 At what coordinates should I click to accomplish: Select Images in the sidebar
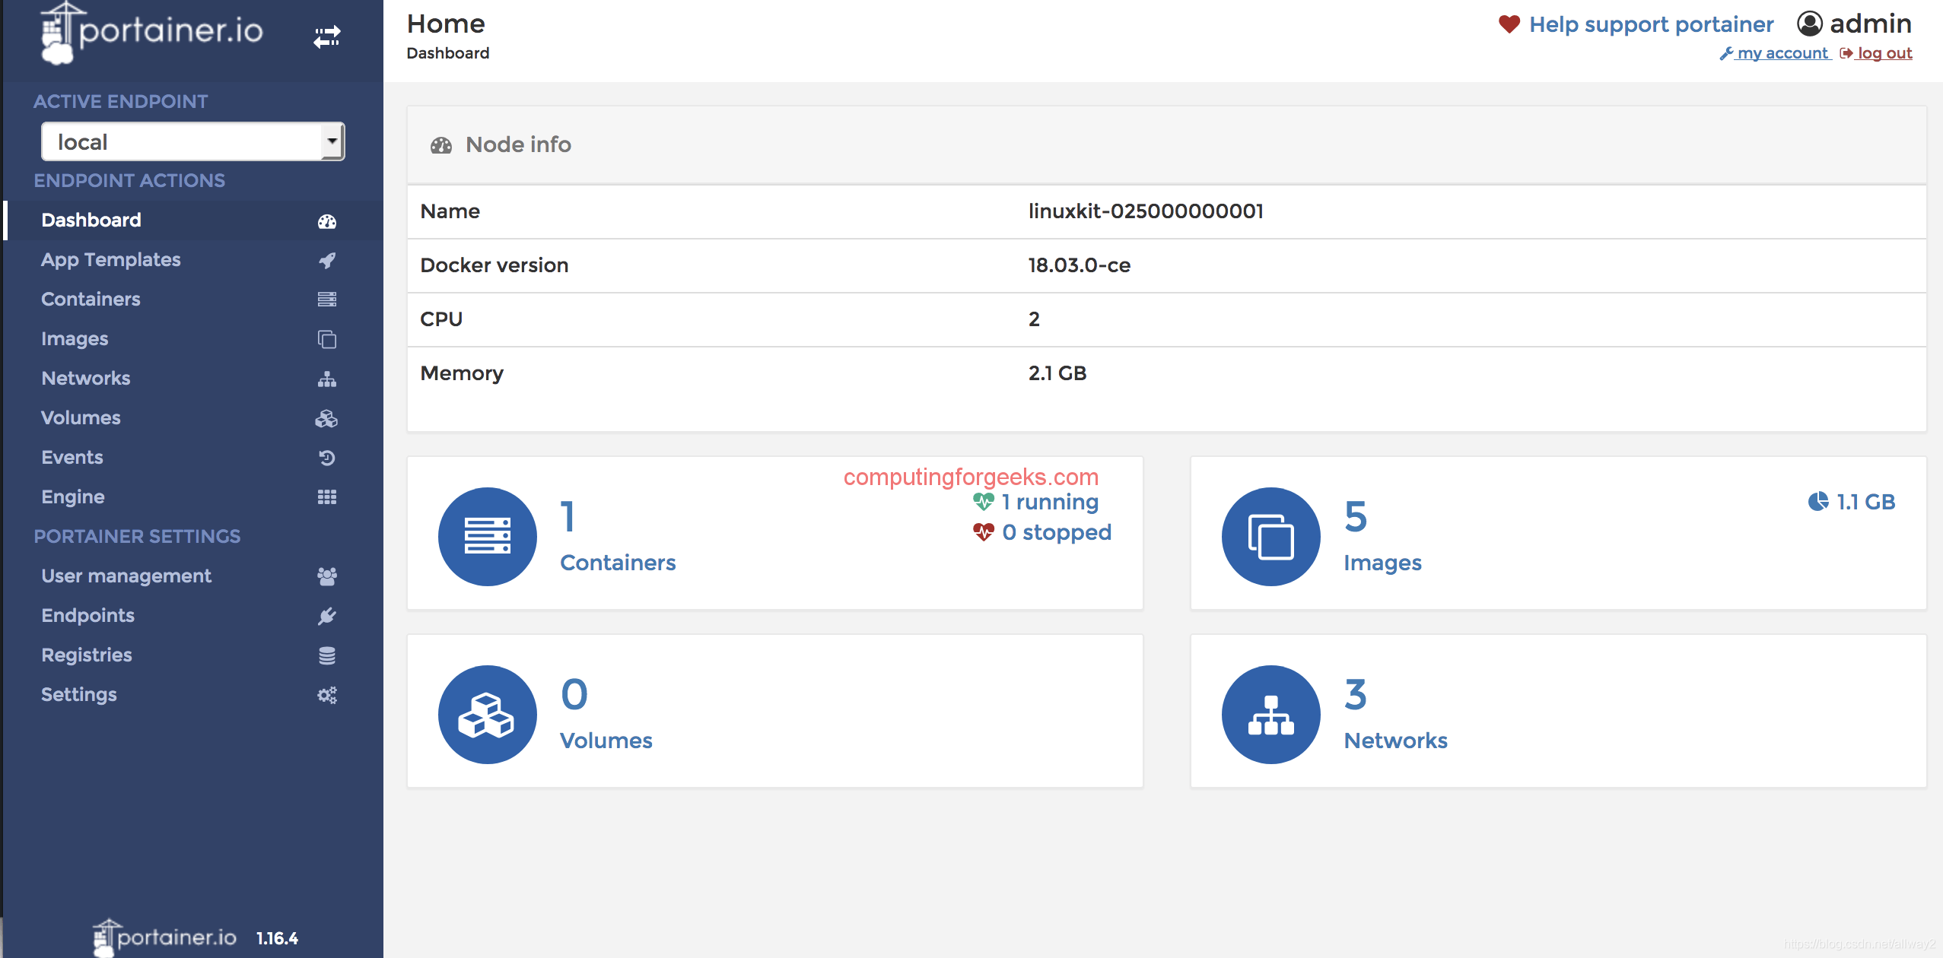tap(193, 339)
